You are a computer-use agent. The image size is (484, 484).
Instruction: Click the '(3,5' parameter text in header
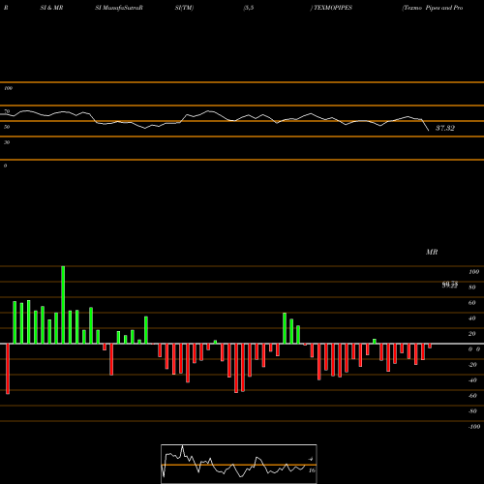[x=249, y=8]
